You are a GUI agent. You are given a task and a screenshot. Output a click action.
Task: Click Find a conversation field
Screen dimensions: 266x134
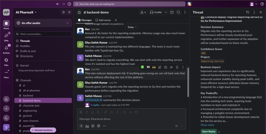(43, 34)
